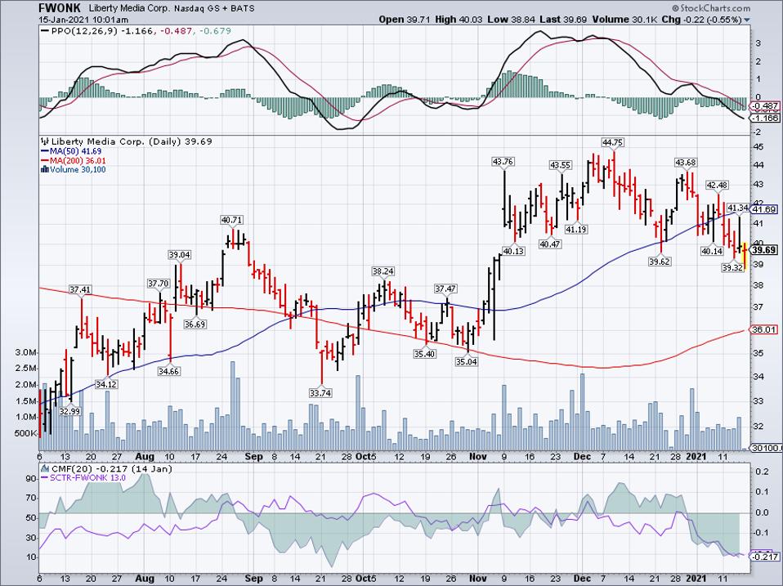This screenshot has height=586, width=783.
Task: Click the 43.76 price label in November
Action: (503, 161)
